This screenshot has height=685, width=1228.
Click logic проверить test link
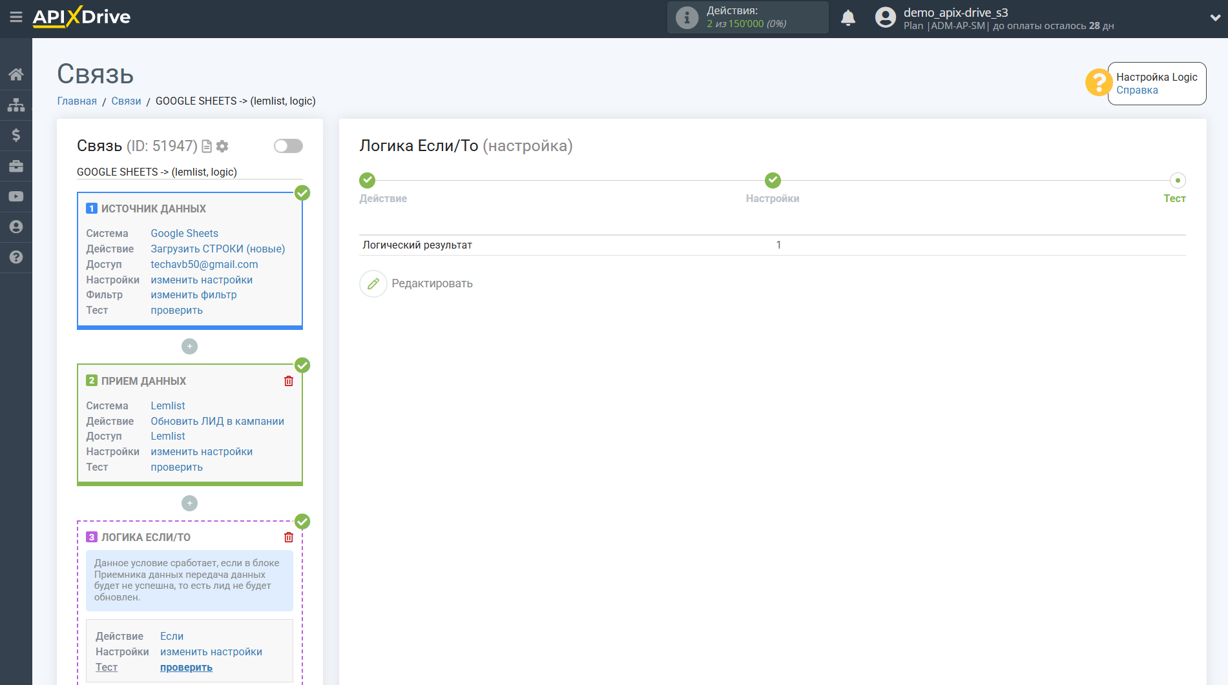[x=186, y=667]
